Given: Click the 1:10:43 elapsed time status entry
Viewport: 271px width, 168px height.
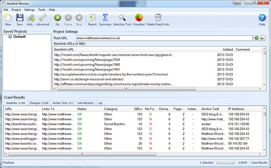Looking at the screenshot, I should [242, 163].
